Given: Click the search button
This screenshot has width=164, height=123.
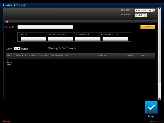Looking at the screenshot, I should coord(148,27).
